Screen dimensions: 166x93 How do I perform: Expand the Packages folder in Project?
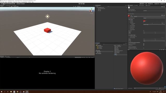(x=96, y=53)
